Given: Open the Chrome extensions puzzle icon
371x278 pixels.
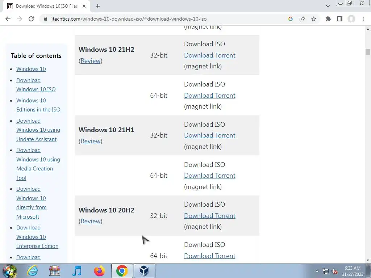Looking at the screenshot, I should (328, 19).
